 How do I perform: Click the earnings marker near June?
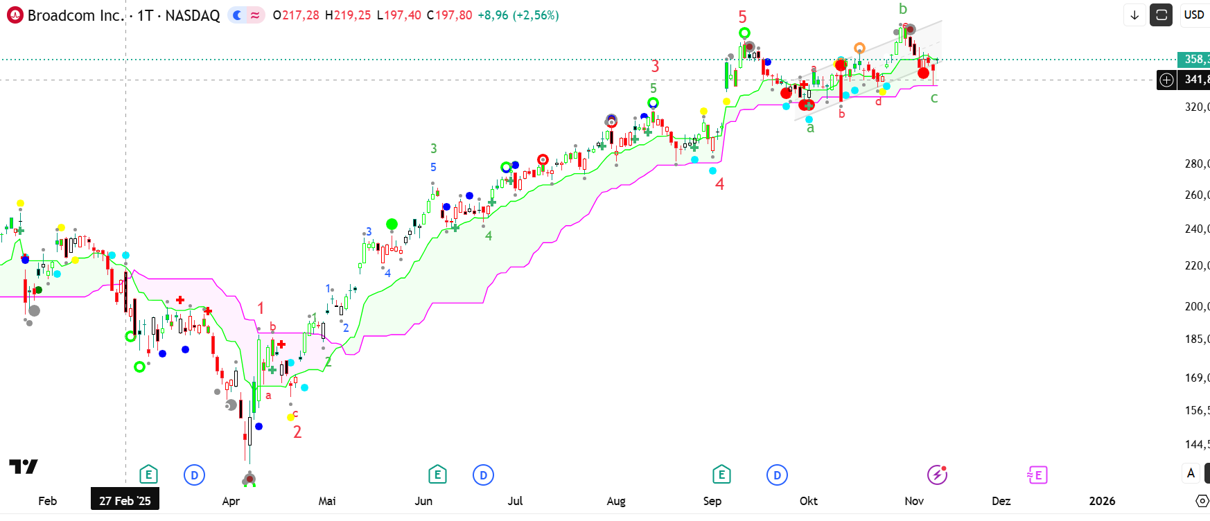coord(437,475)
